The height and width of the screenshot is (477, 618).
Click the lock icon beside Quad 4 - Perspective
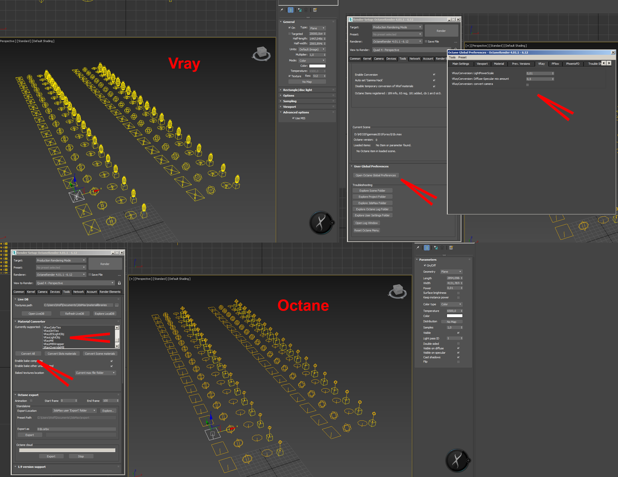119,283
